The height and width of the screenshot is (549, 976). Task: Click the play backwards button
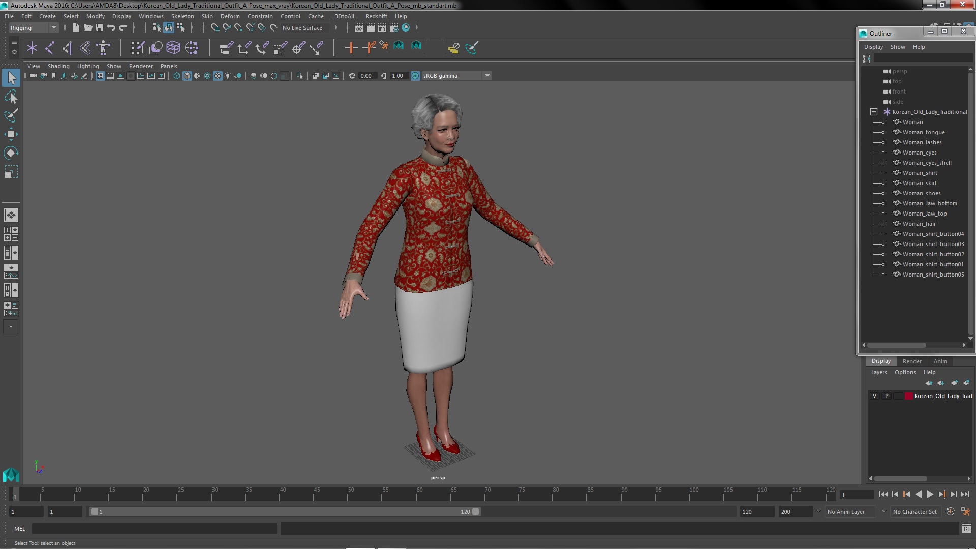[918, 494]
